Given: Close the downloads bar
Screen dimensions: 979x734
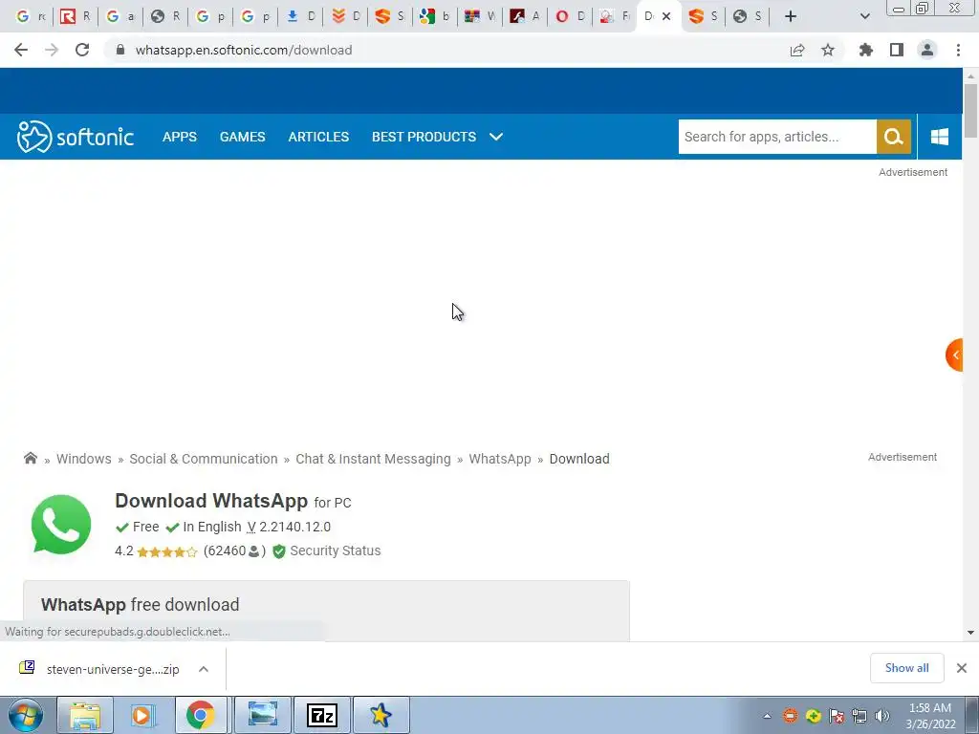Looking at the screenshot, I should 962,668.
